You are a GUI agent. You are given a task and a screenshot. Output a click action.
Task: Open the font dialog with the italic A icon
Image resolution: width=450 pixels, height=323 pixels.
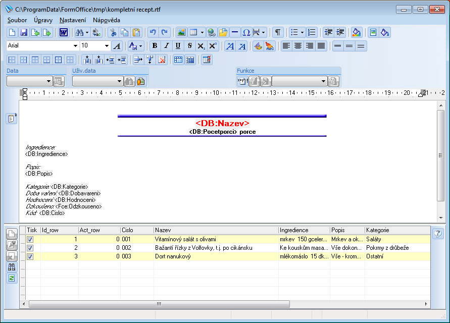(x=117, y=46)
